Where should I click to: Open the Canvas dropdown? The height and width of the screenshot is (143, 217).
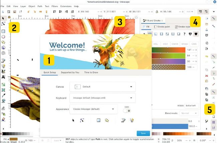[x=102, y=87]
